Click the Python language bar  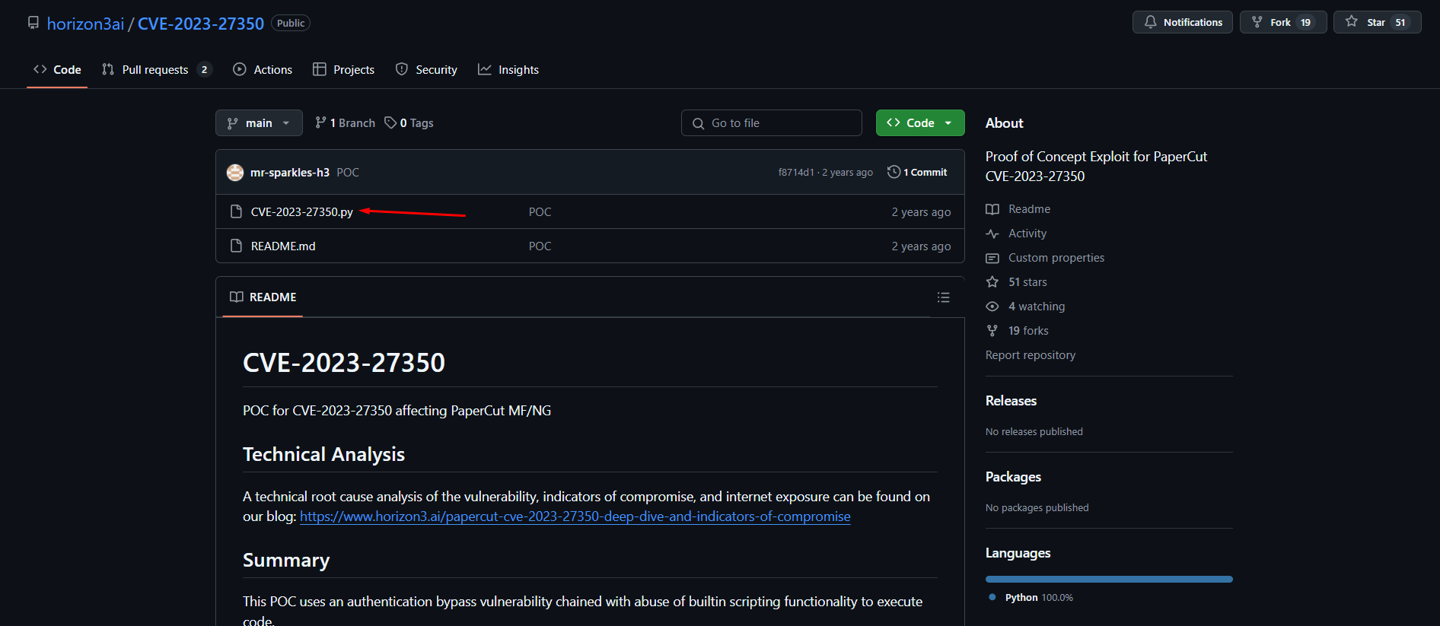(1109, 580)
